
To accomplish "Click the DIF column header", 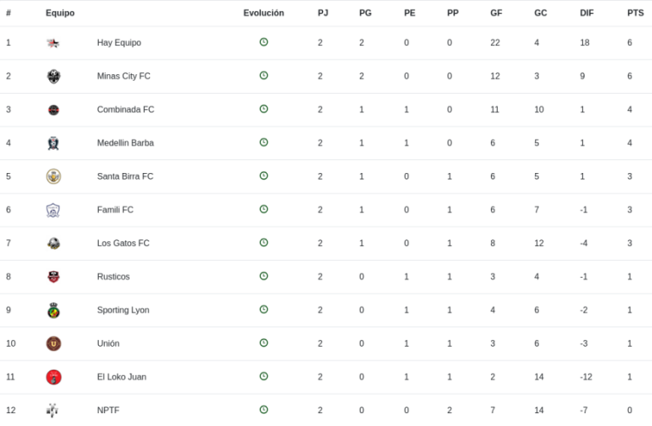I will click(x=586, y=13).
